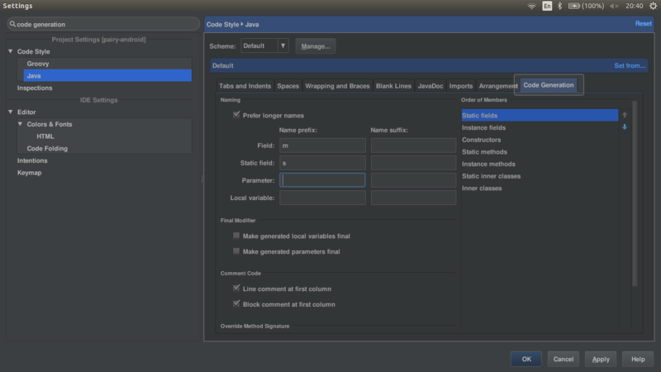
Task: Open Keymap settings
Action: click(x=29, y=173)
